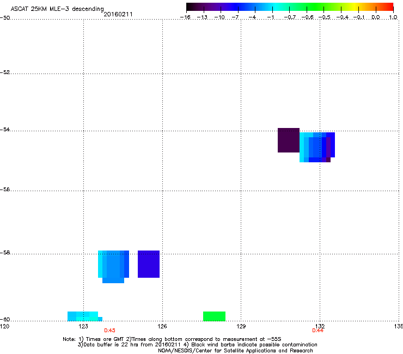Click the green data block near -60
Screen dimensions: 403x354
pos(215,316)
